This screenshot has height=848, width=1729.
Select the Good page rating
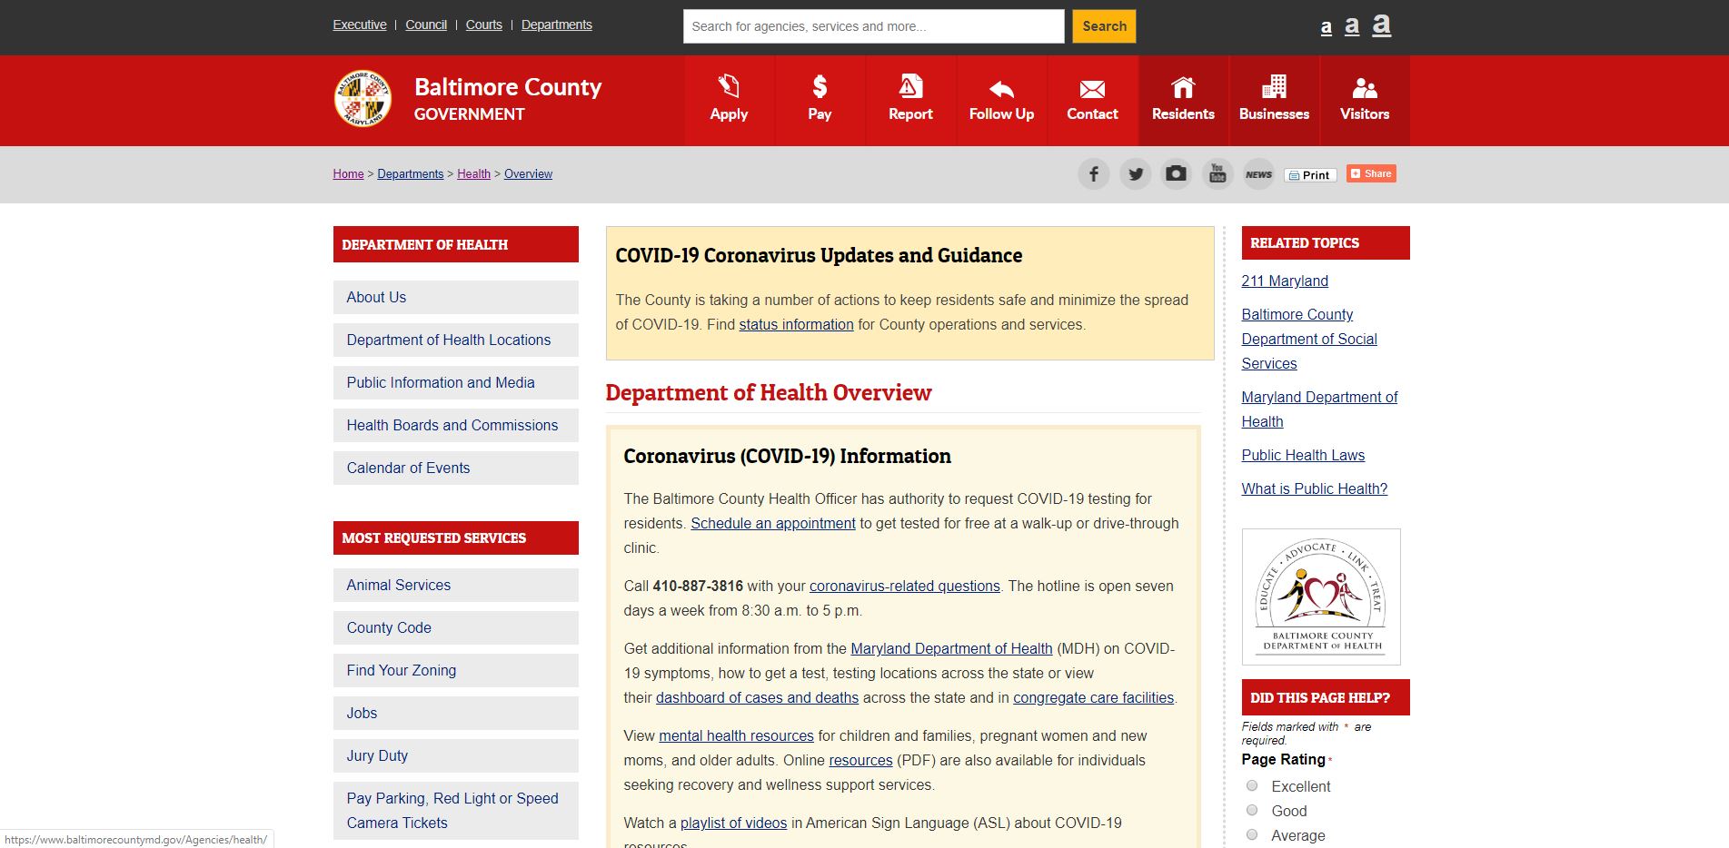click(x=1252, y=810)
